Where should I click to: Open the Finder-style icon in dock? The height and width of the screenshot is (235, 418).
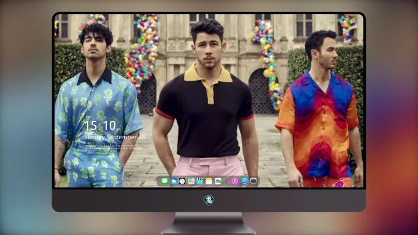coord(191,182)
